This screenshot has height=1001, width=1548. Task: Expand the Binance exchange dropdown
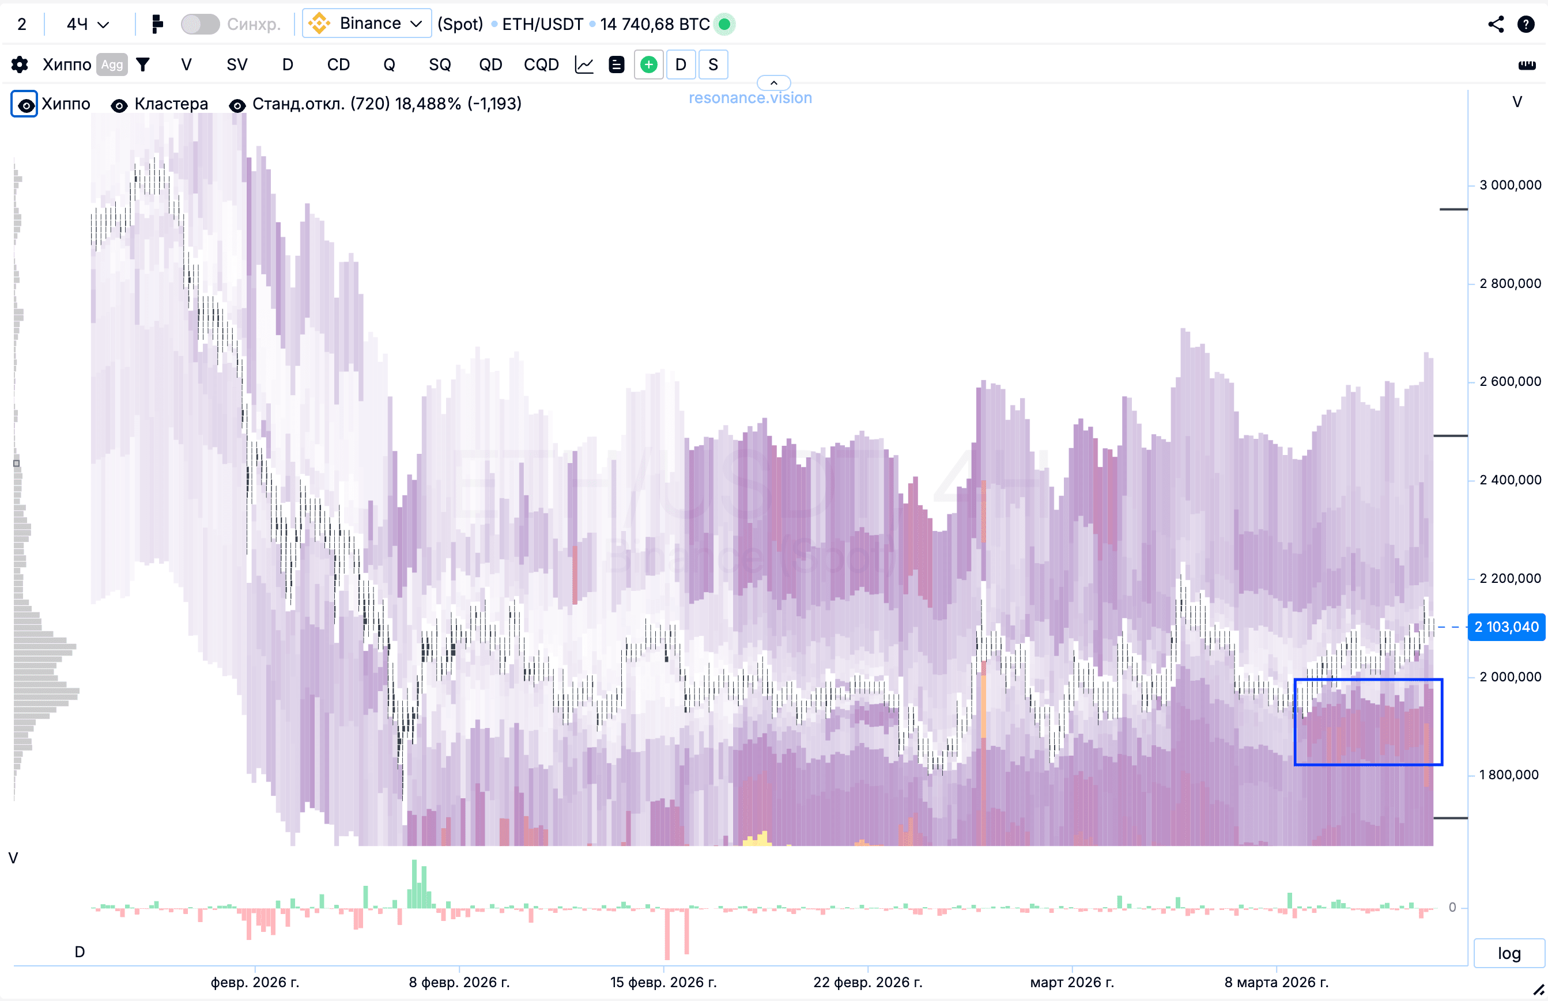[x=367, y=24]
